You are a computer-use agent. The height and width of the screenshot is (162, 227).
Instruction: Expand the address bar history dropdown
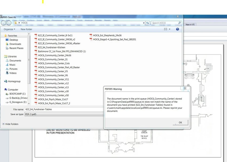click(x=144, y=23)
